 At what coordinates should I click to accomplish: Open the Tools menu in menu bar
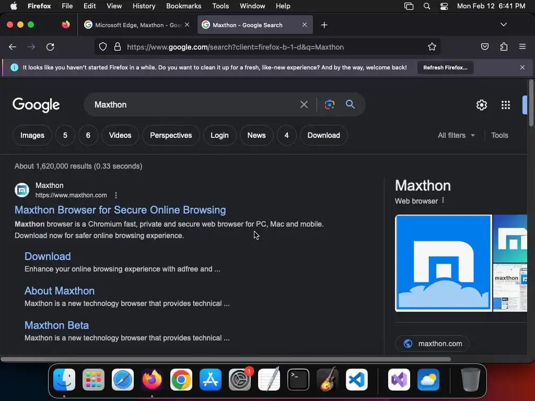[220, 6]
